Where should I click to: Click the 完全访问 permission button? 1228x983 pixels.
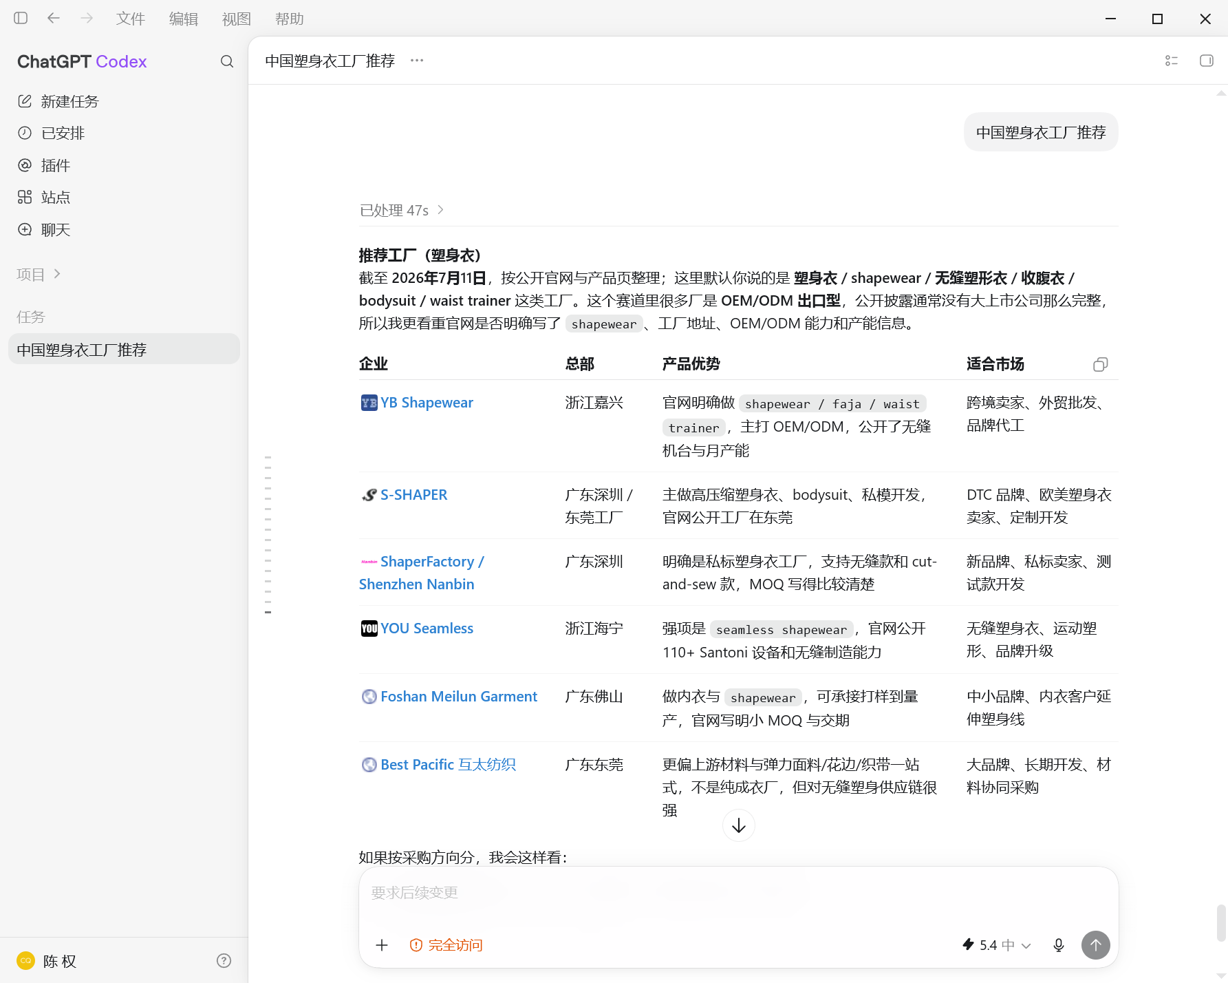(446, 945)
